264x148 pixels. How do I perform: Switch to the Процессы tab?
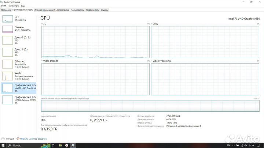[6, 10]
